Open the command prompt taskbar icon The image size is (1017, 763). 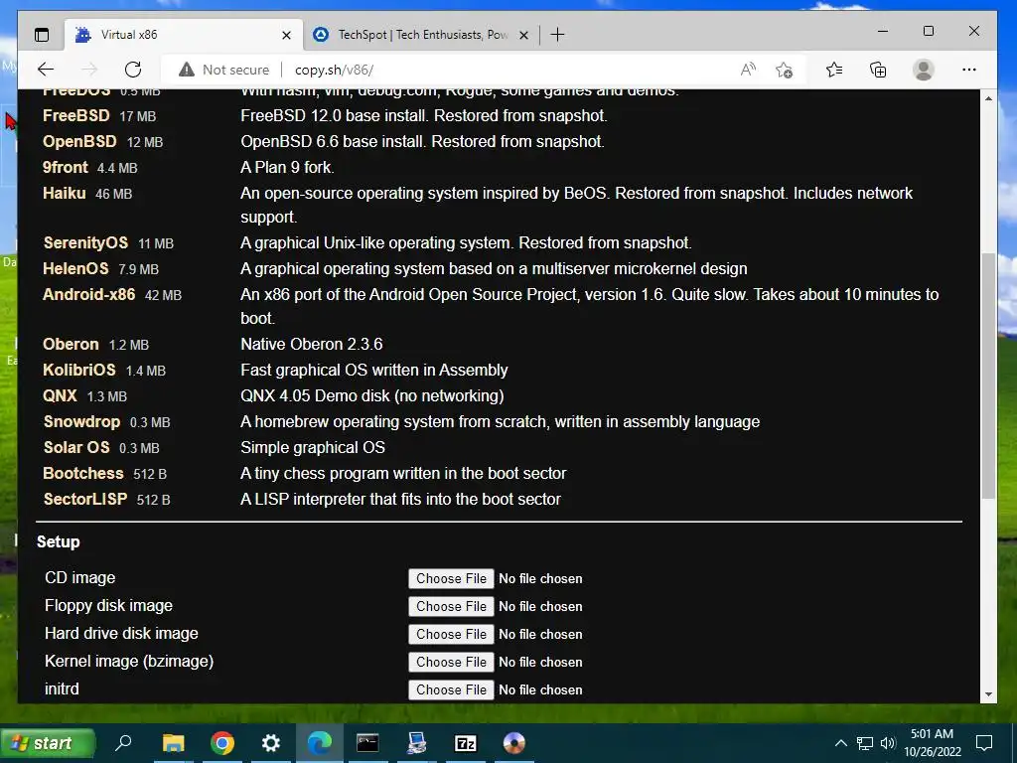click(x=367, y=743)
